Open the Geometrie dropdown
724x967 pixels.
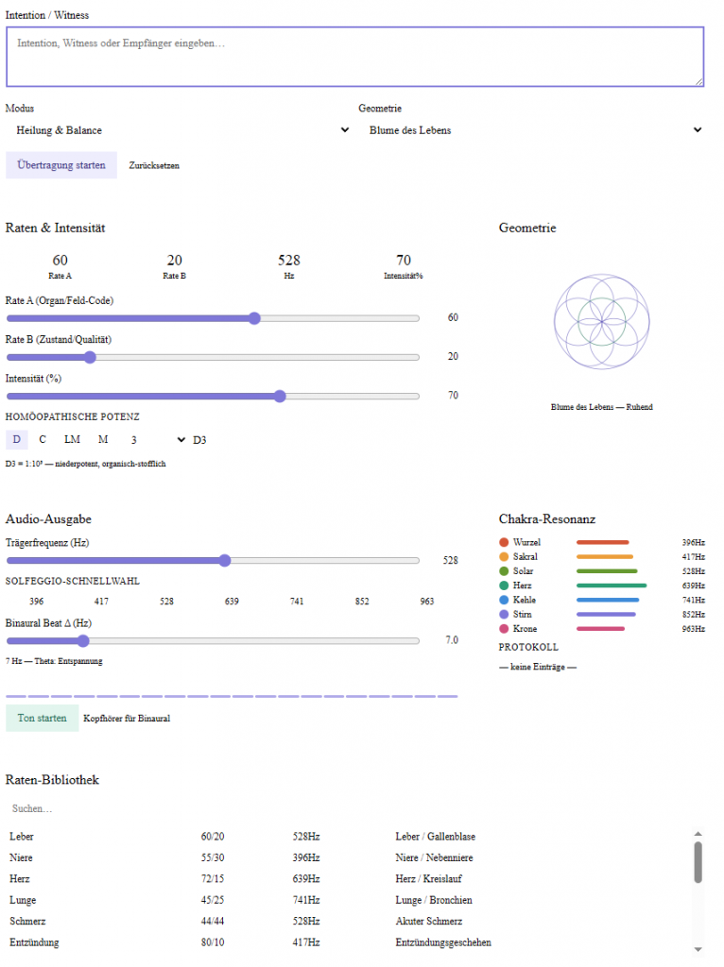click(x=531, y=130)
